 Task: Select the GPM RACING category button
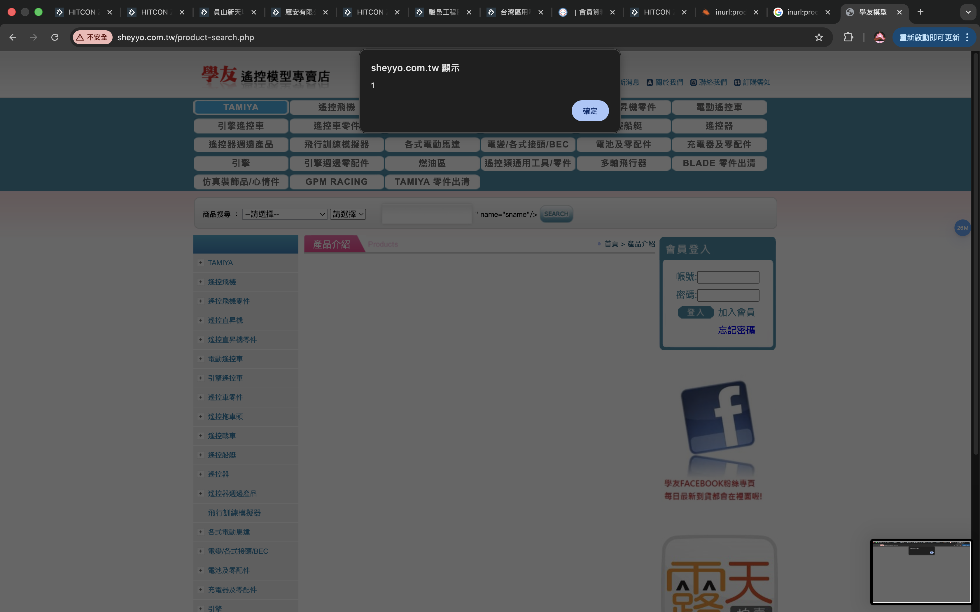pyautogui.click(x=337, y=181)
